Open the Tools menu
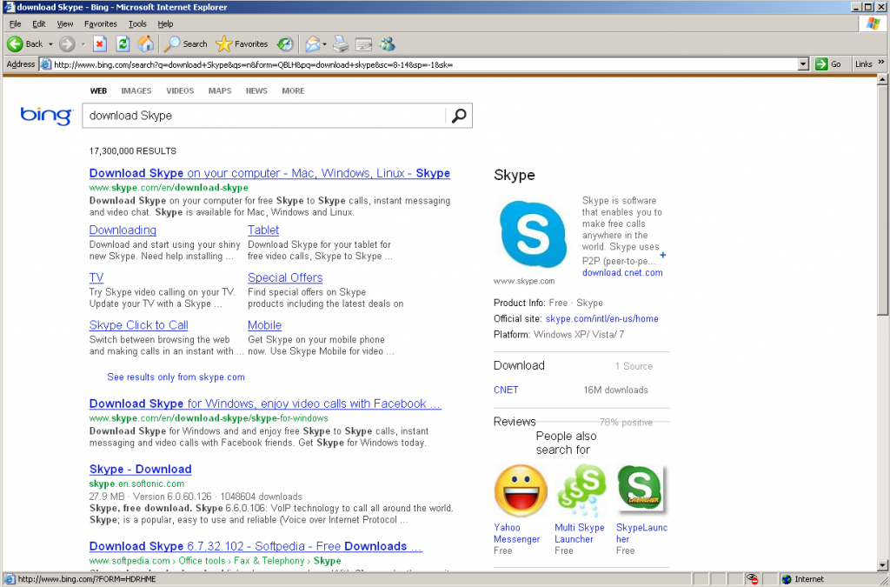 point(137,23)
